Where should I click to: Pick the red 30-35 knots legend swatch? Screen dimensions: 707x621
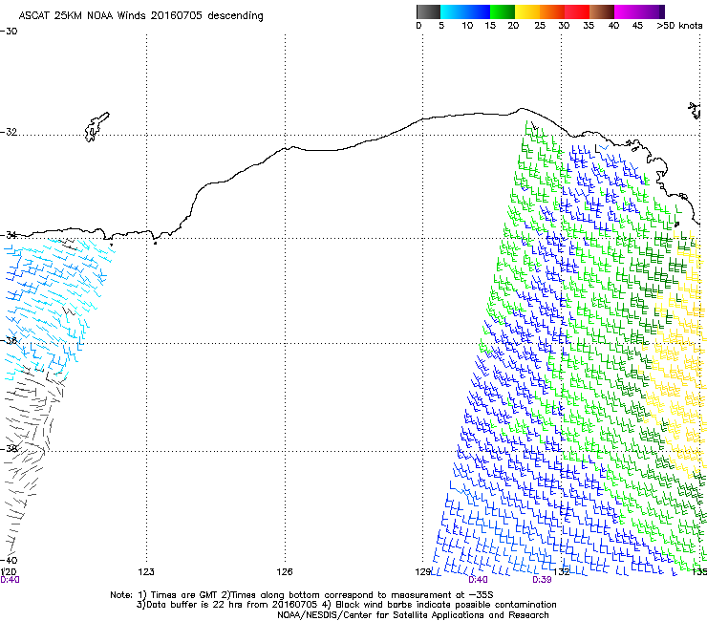click(577, 11)
